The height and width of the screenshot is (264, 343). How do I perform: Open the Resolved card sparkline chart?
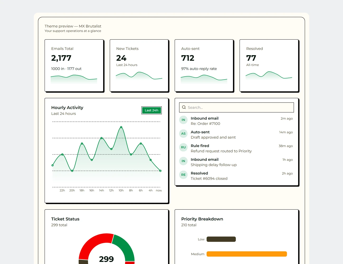(269, 76)
